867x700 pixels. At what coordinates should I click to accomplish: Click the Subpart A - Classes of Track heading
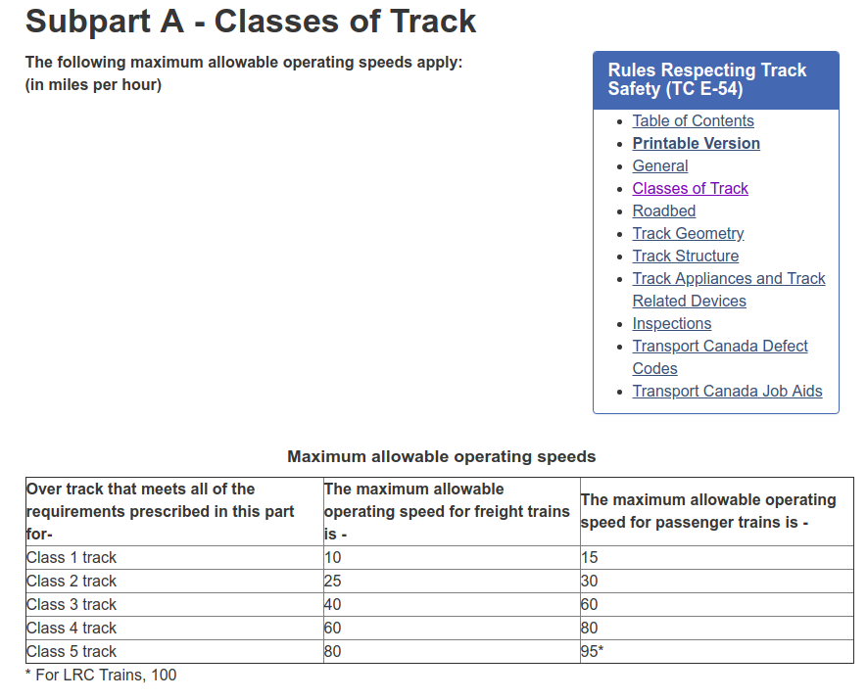(251, 22)
